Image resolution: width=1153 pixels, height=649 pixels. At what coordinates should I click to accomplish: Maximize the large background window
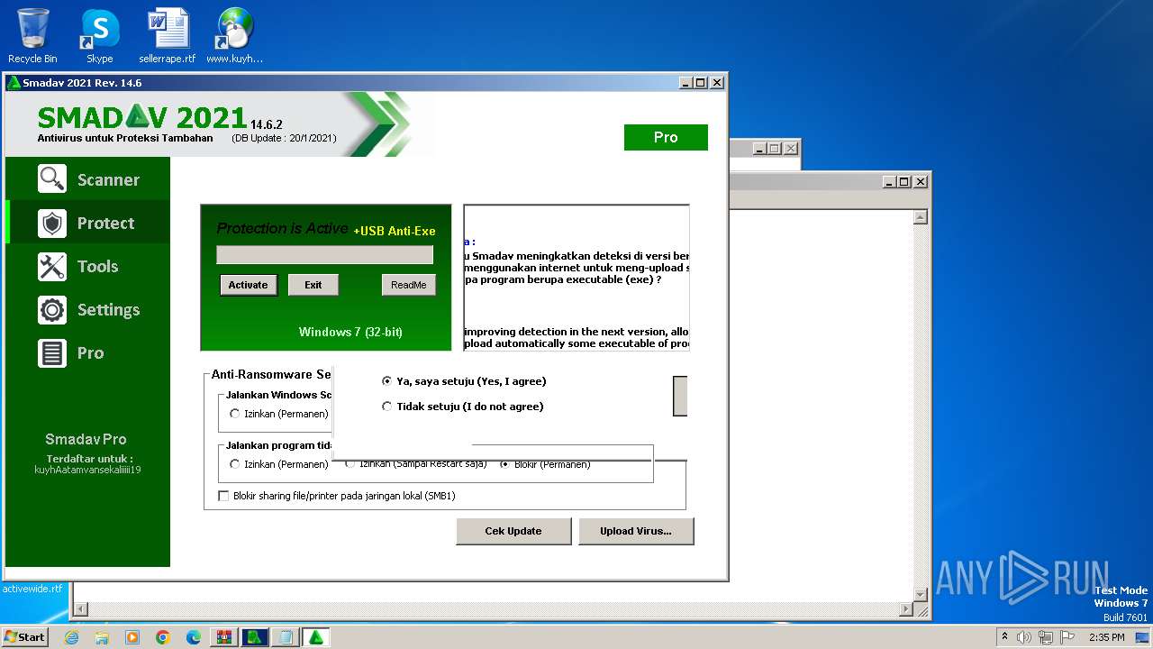coord(904,181)
